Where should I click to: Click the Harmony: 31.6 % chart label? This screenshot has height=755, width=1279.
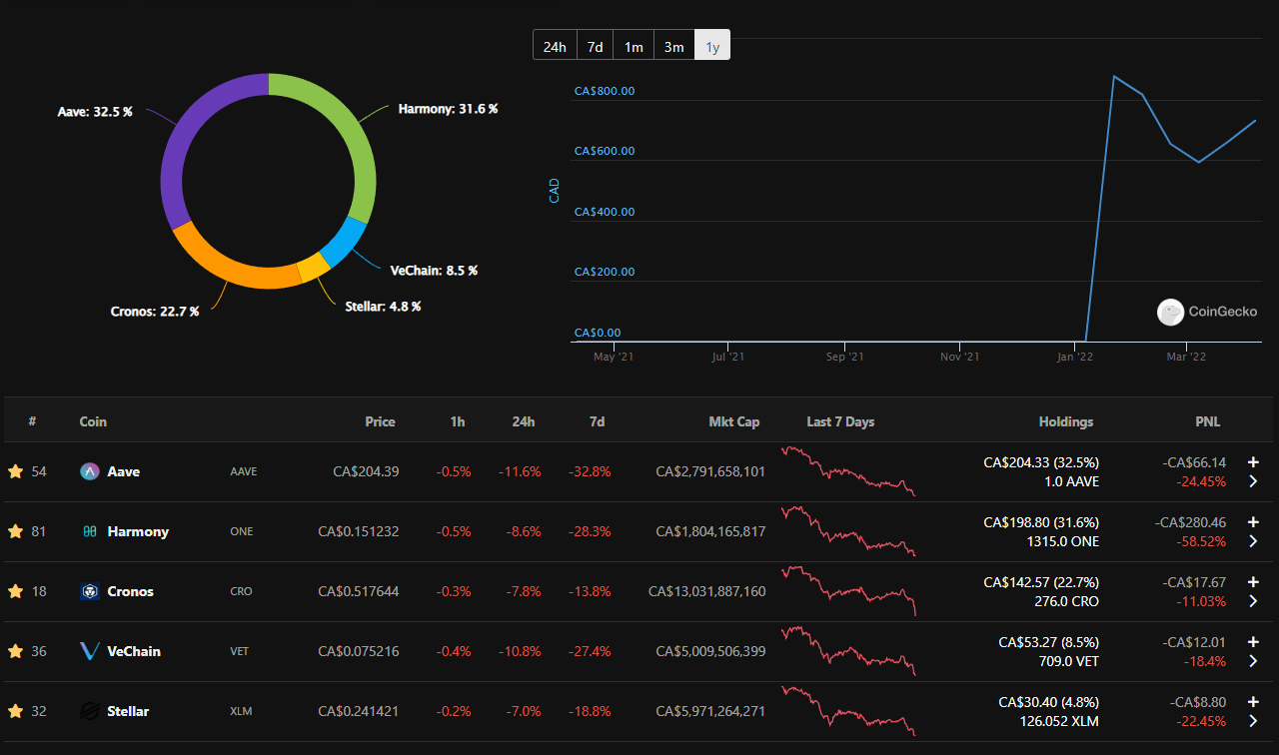pyautogui.click(x=448, y=108)
